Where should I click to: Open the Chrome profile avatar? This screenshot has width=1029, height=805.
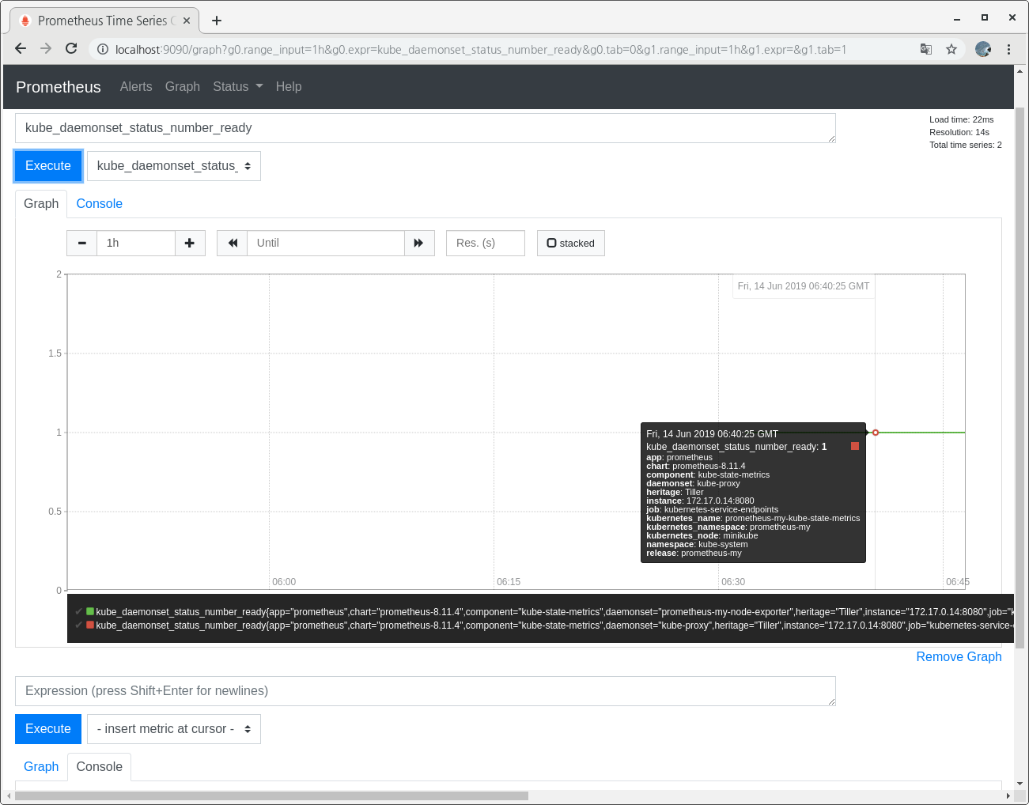click(x=983, y=49)
